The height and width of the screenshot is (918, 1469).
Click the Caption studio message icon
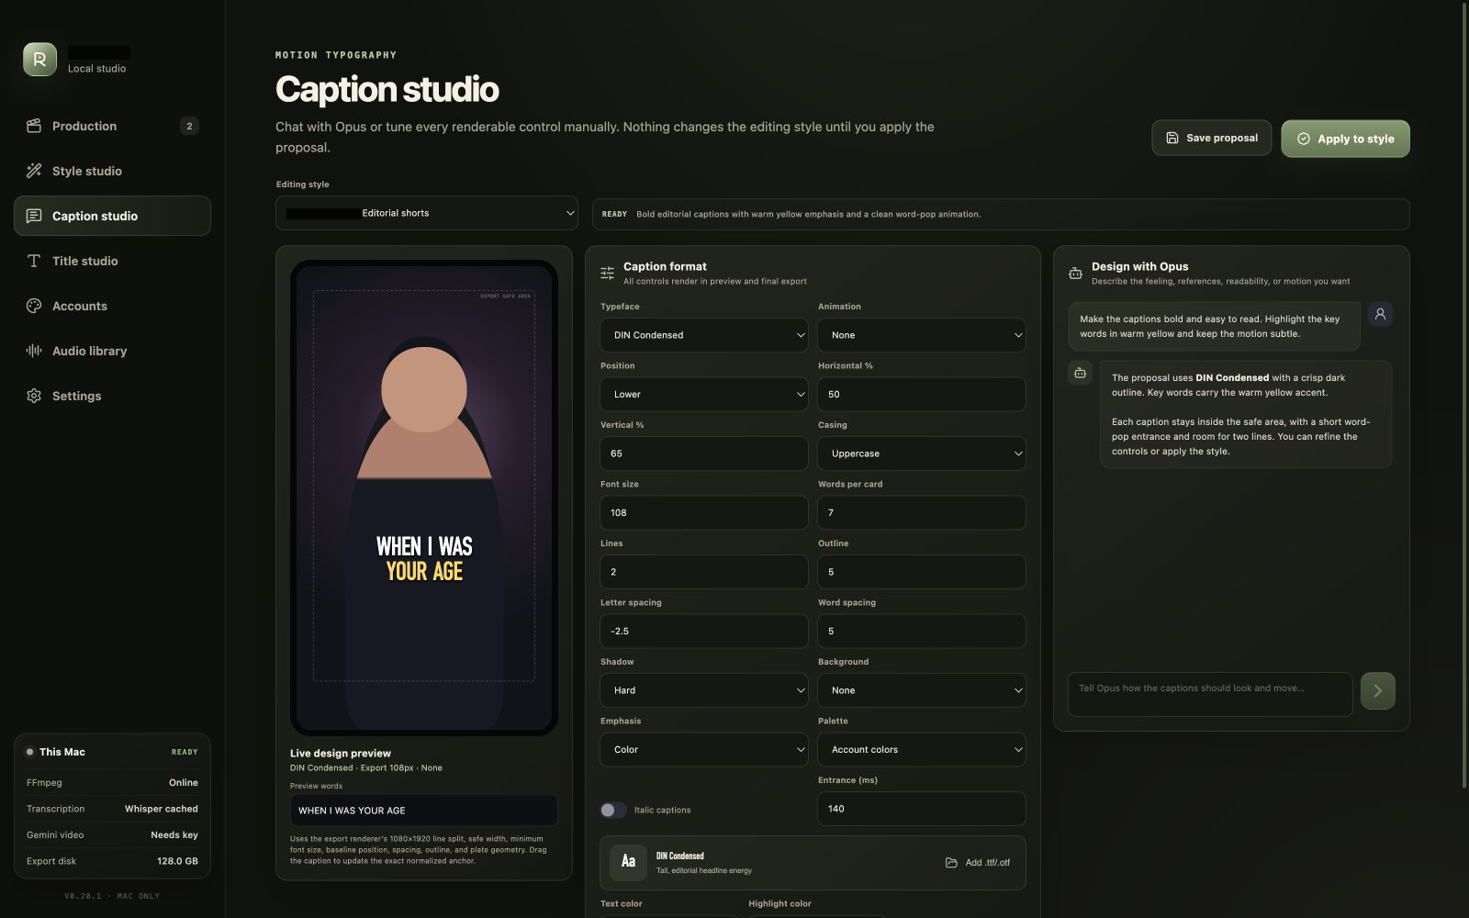pos(34,216)
